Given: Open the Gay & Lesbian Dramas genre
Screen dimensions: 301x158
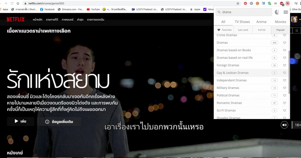Looking at the screenshot, I should click(233, 73).
